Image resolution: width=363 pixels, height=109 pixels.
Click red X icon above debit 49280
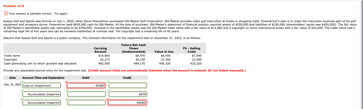67,82
